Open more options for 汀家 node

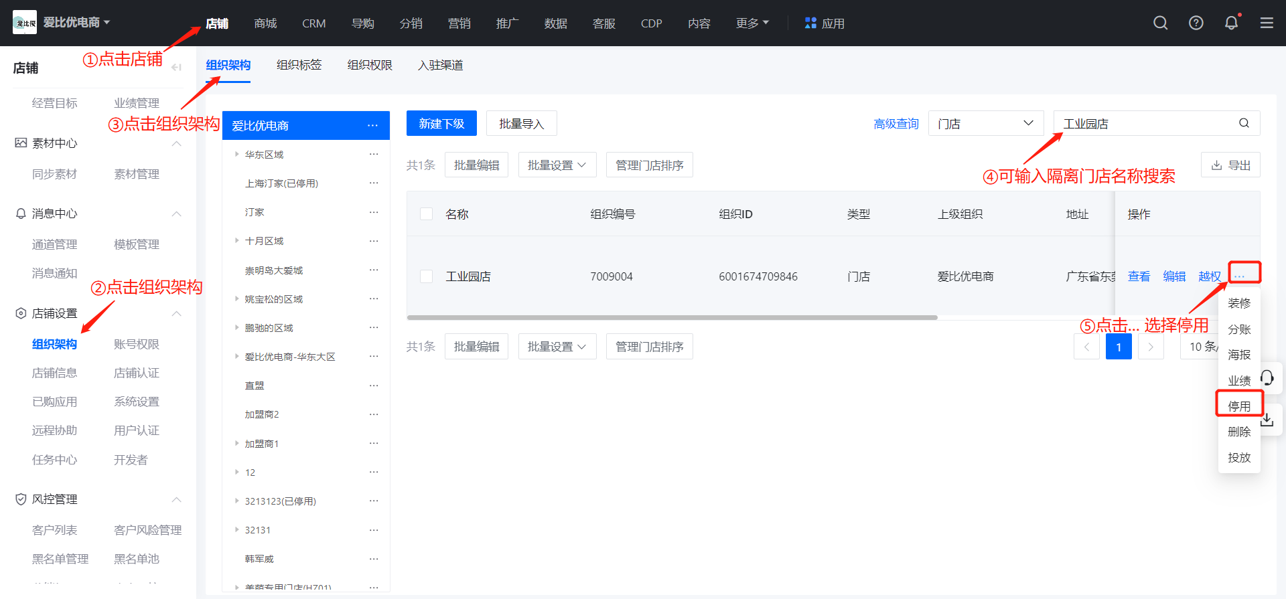pyautogui.click(x=374, y=212)
